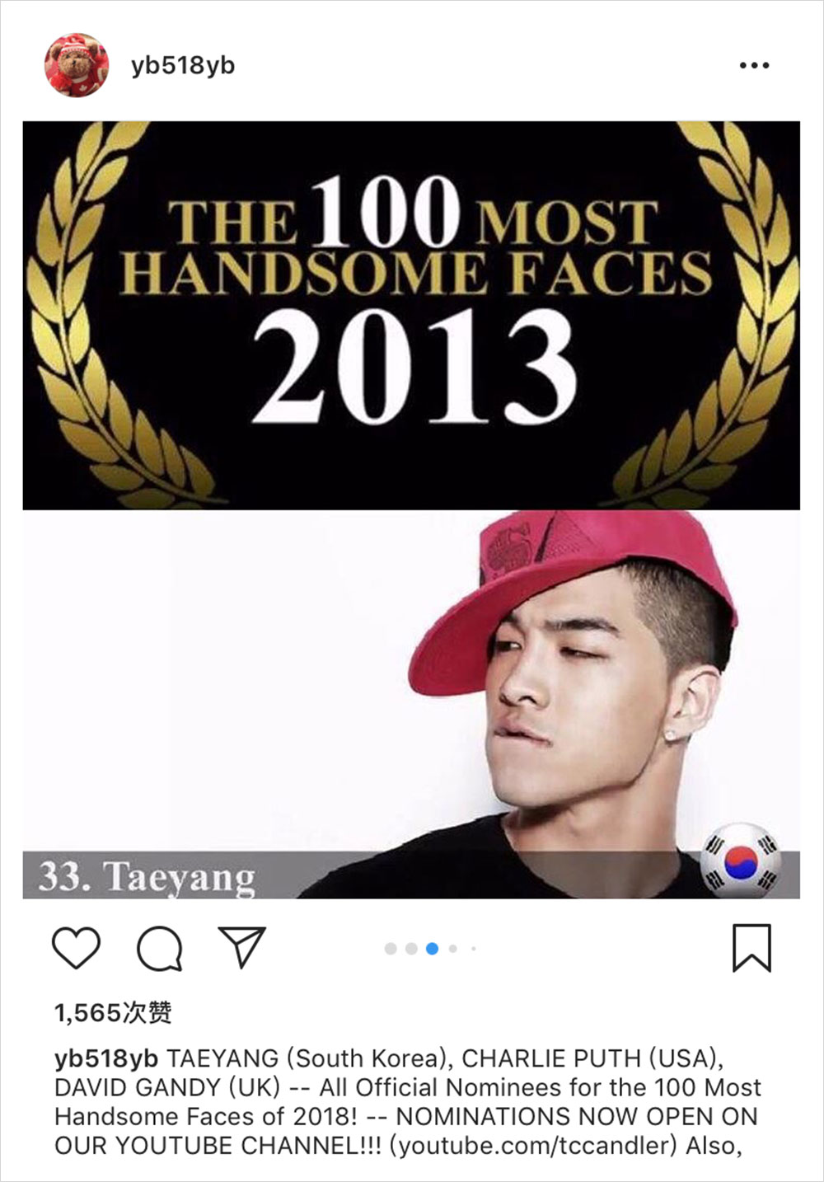Tap the 33. Taeyang name label
This screenshot has height=1182, width=824.
click(147, 876)
